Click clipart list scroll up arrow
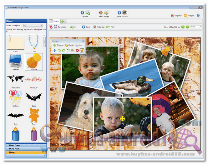The height and width of the screenshot is (164, 208). (x=45, y=36)
